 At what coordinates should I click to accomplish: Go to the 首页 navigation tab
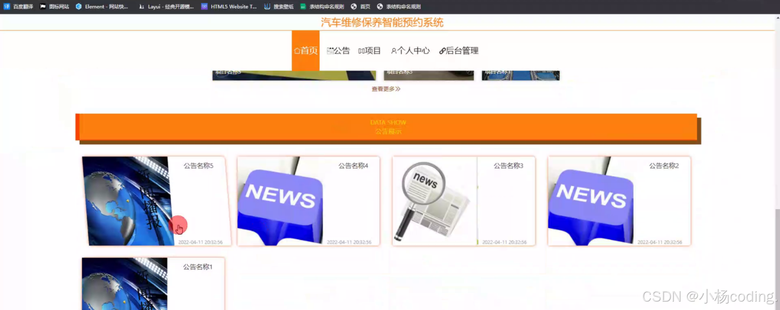point(306,51)
